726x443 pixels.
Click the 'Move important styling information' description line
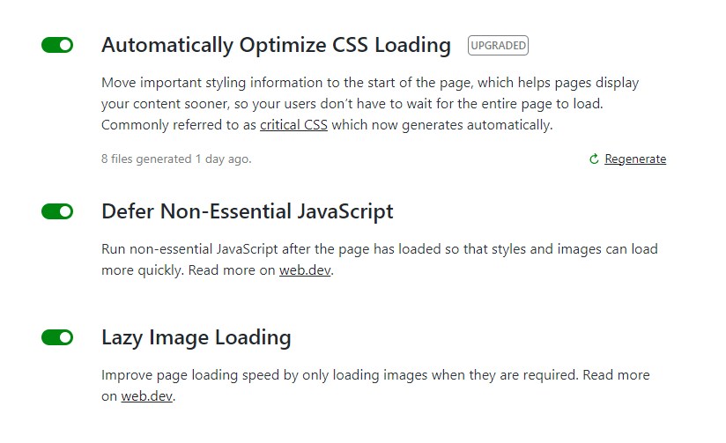(370, 83)
